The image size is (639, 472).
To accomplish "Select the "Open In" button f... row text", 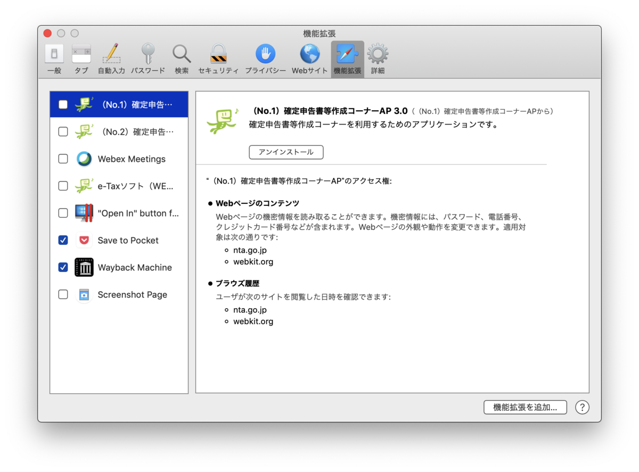I will pos(138,213).
